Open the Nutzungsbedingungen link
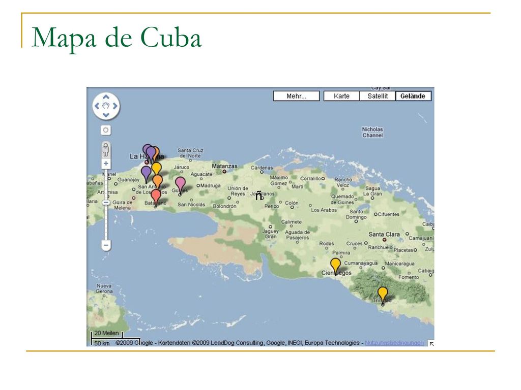The height and width of the screenshot is (390, 521). [394, 343]
